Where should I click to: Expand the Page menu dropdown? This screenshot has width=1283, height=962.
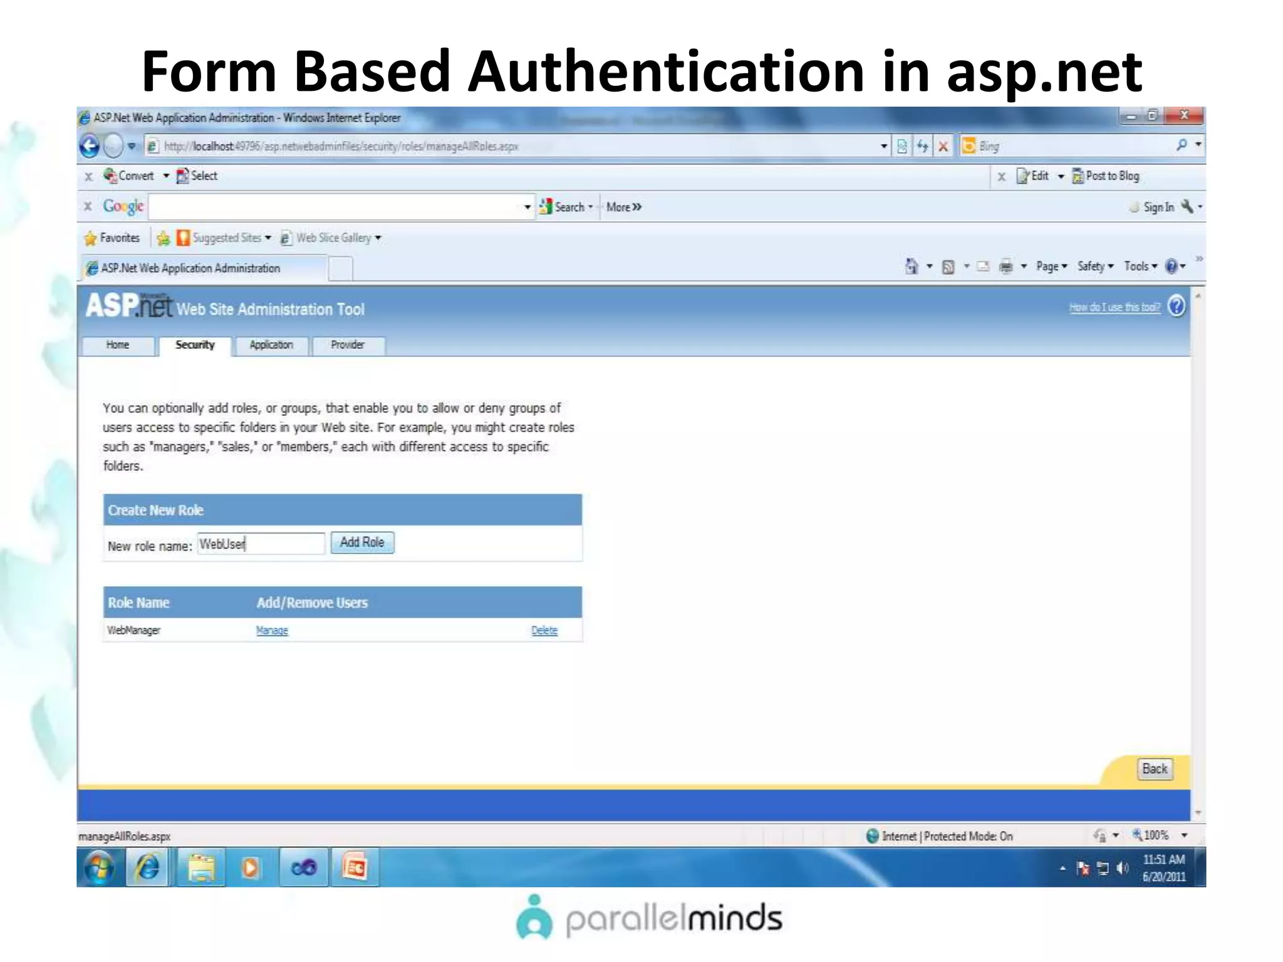(1051, 267)
